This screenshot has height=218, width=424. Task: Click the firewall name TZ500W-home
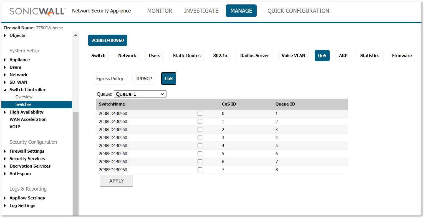pos(49,28)
